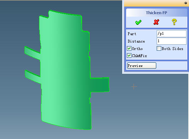Pin the panel with pushpin icon
This screenshot has width=189, height=139.
coord(185,3)
